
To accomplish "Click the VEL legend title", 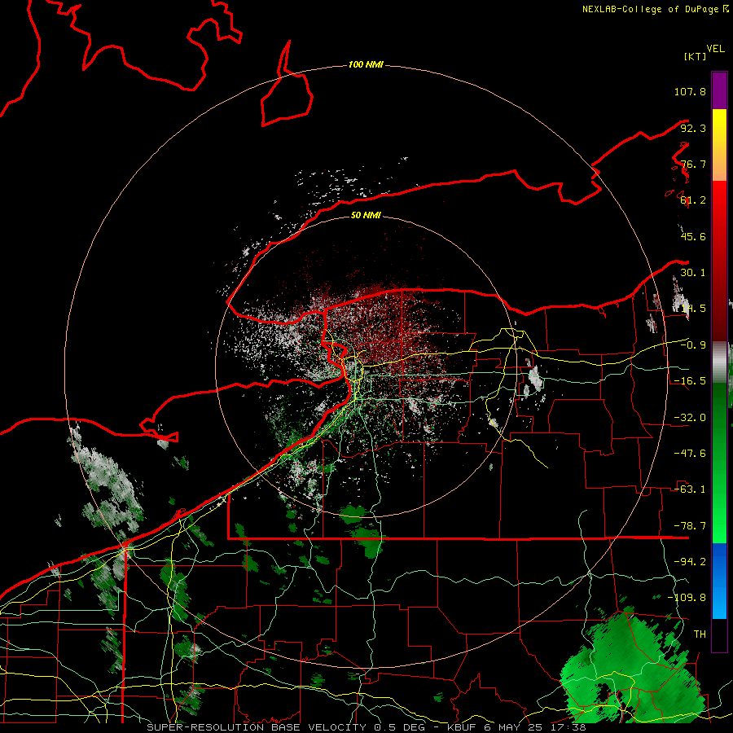I will (715, 49).
